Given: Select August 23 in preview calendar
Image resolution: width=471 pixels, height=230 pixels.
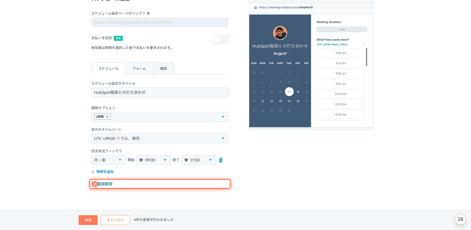Looking at the screenshot, I should [x=280, y=101].
